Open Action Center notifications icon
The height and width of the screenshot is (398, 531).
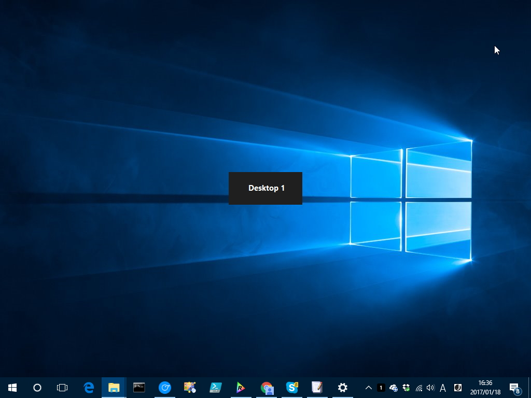[x=515, y=388]
